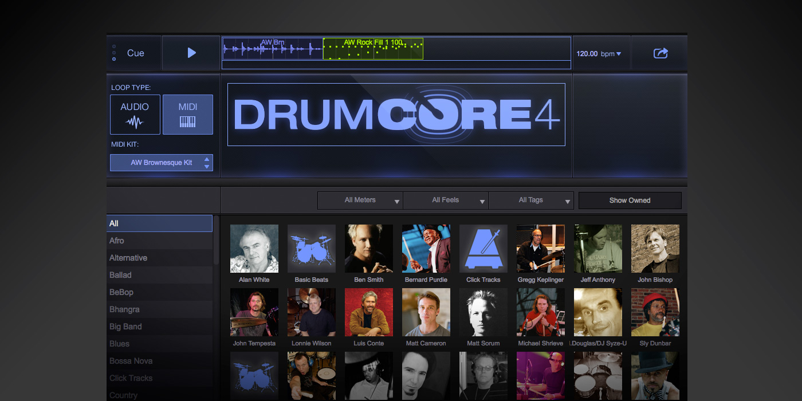
Task: Click the DrumCore 4 logo banner
Action: [396, 115]
